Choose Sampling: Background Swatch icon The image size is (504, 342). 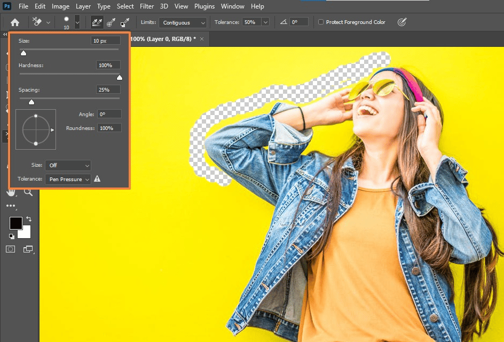tap(124, 22)
